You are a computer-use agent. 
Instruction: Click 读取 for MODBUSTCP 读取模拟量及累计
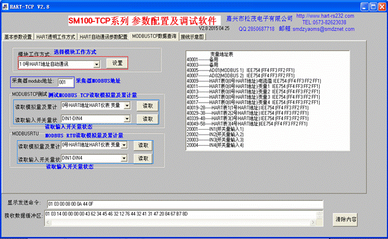pyautogui.click(x=147, y=106)
